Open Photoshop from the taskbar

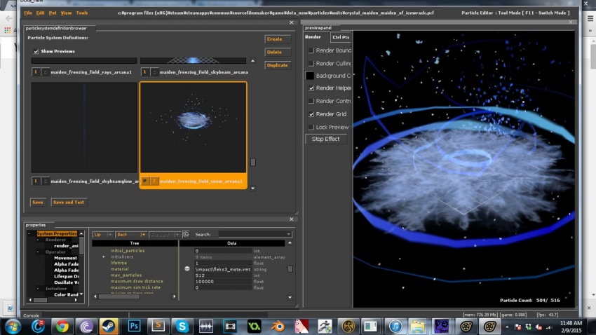coord(134,326)
